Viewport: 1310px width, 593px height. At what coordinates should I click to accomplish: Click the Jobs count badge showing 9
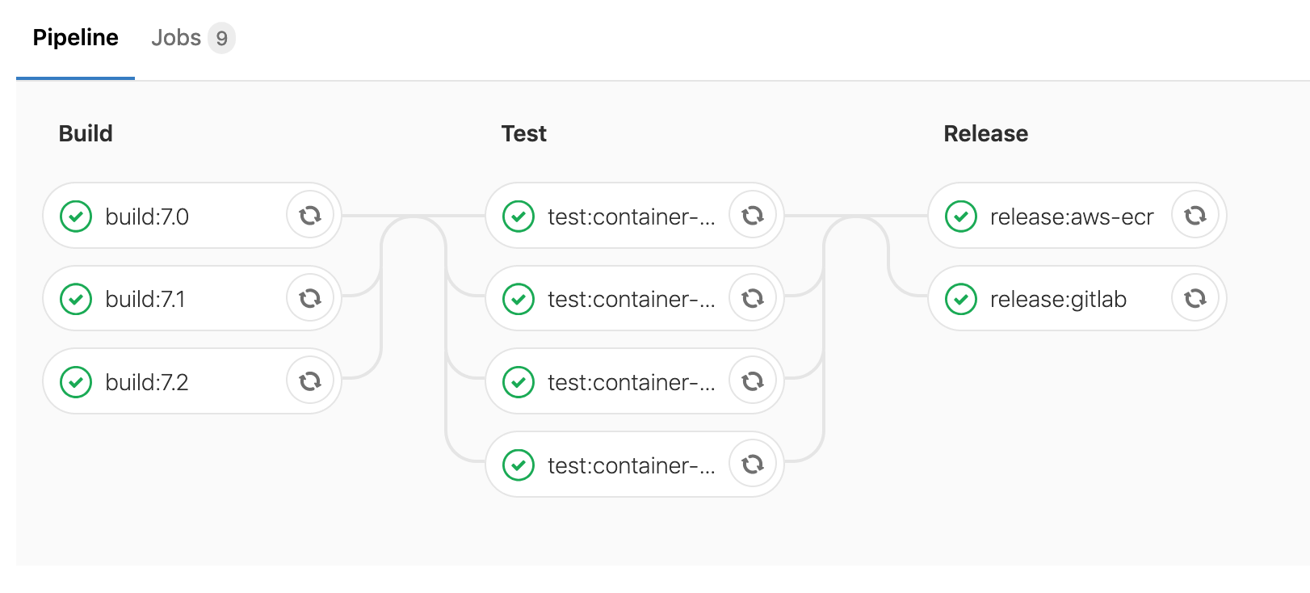[221, 38]
